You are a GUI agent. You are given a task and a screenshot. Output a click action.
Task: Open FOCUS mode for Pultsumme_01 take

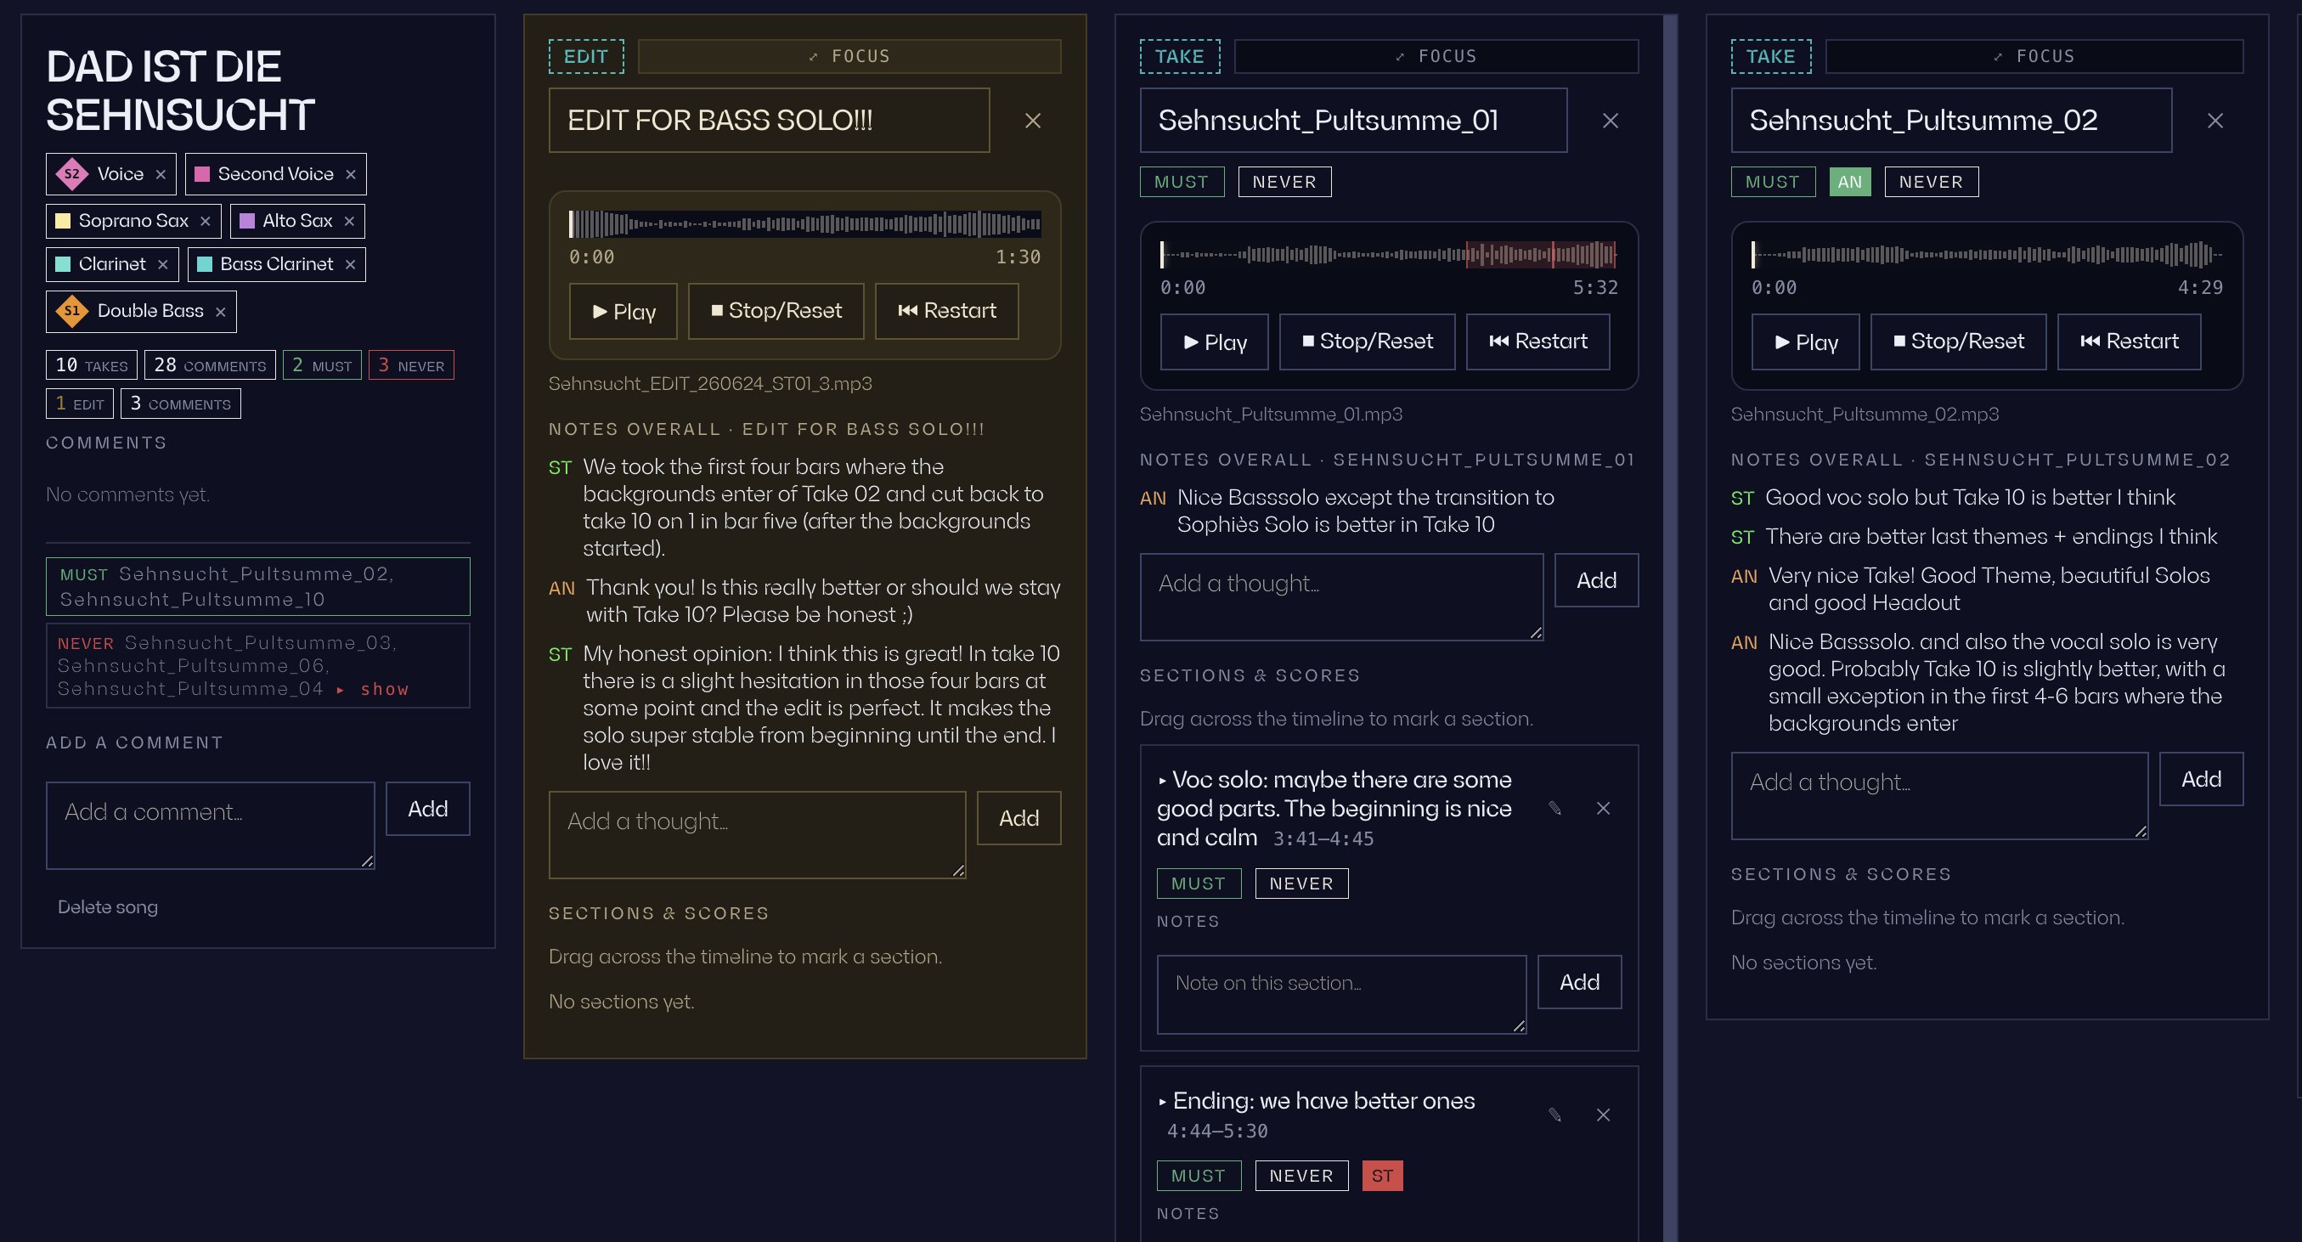tap(1436, 56)
